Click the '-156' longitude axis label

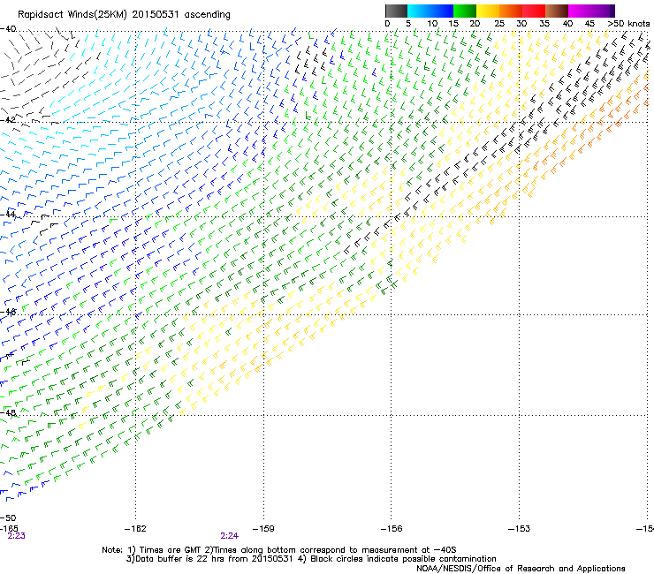(x=392, y=529)
